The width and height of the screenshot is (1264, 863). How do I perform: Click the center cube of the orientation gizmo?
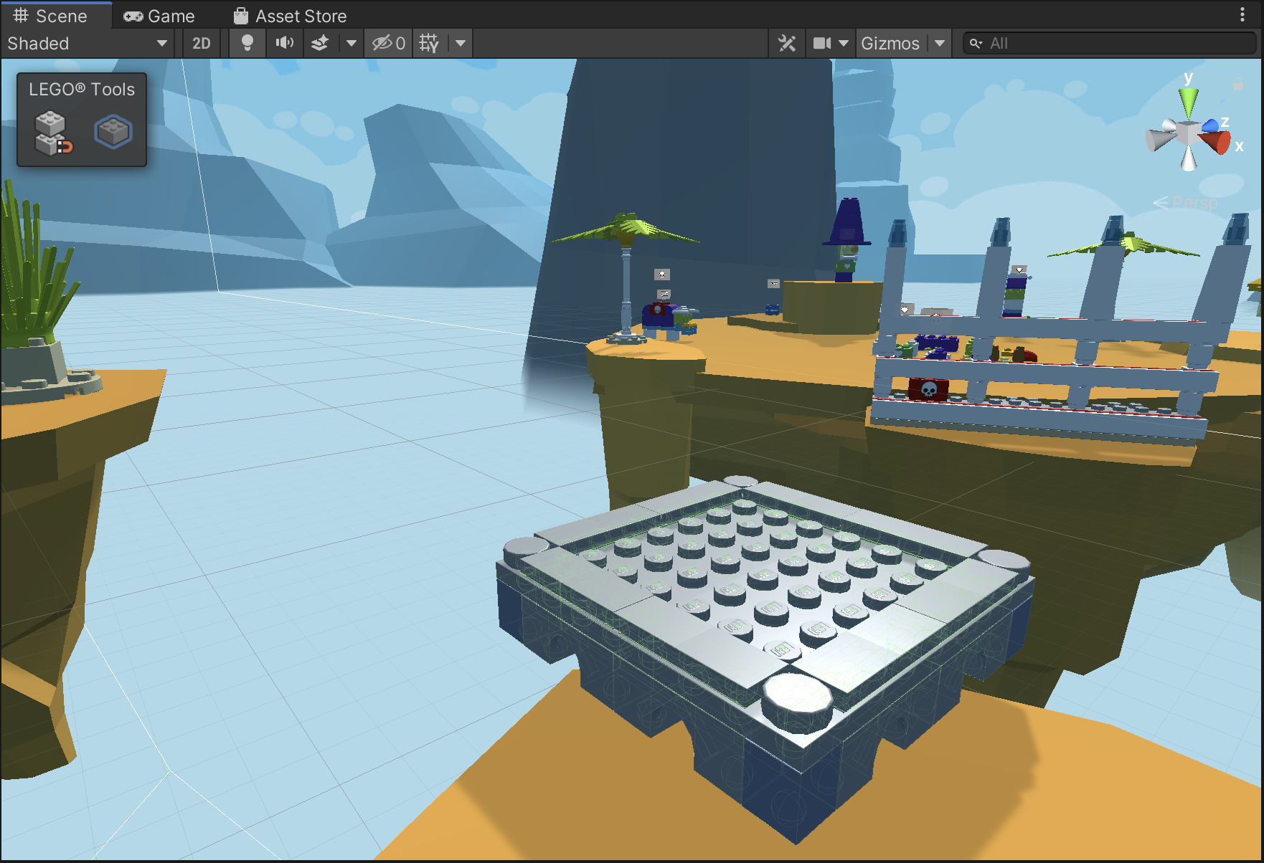[1189, 134]
